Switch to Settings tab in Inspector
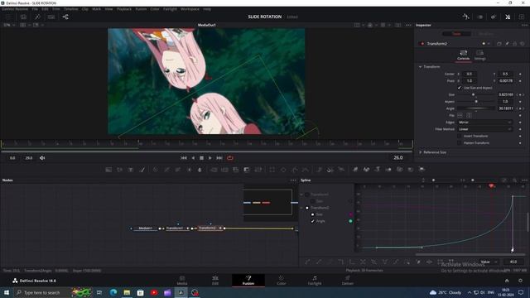This screenshot has width=530, height=298. click(x=479, y=55)
